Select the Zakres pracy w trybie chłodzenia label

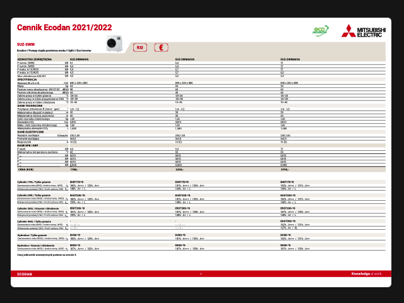point(36,102)
